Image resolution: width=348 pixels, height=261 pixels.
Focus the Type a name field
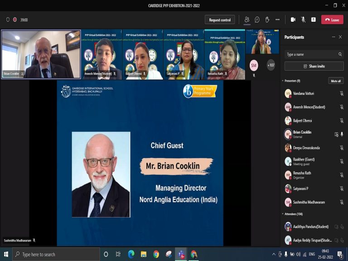pyautogui.click(x=314, y=54)
